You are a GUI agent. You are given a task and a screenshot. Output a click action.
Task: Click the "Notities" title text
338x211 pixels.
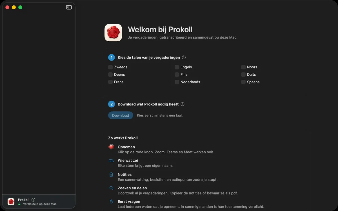[125, 174]
